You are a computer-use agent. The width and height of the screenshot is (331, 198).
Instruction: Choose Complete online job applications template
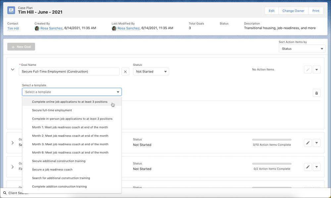click(72, 102)
